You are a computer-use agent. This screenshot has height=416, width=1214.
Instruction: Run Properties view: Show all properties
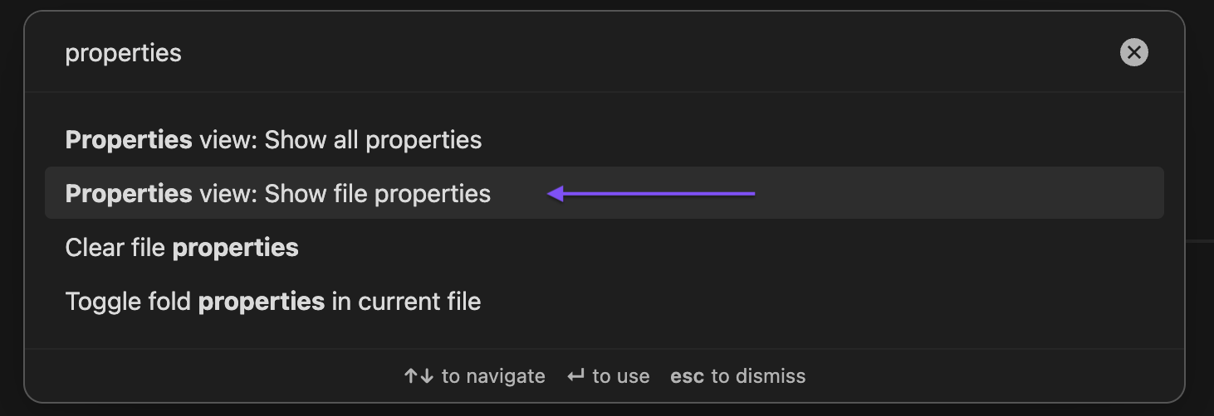coord(273,139)
